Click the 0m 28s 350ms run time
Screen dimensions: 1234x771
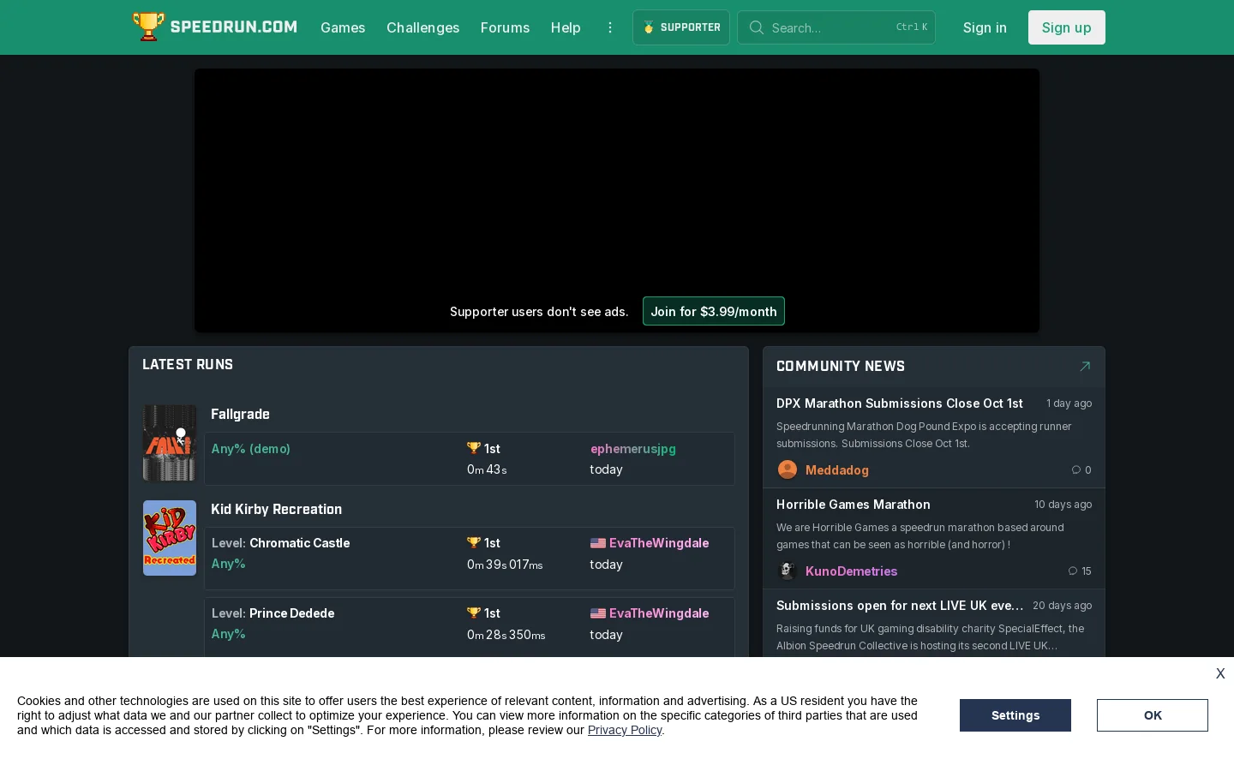coord(506,635)
